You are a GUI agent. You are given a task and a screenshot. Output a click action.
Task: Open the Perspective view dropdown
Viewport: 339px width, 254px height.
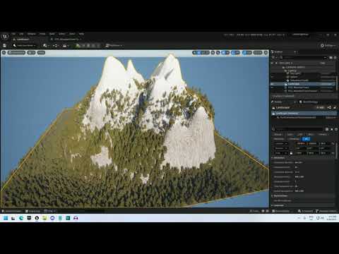(16, 52)
